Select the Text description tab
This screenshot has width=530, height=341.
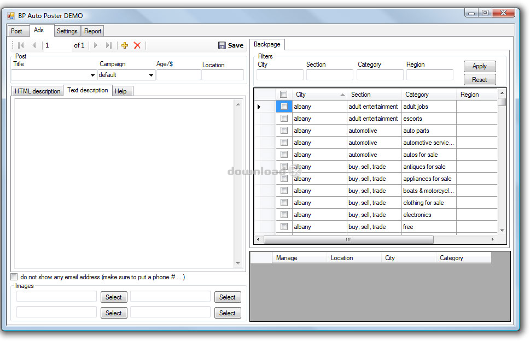88,90
